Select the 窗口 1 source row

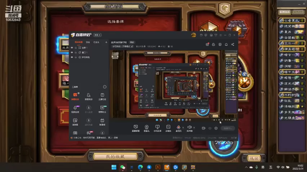(89, 52)
